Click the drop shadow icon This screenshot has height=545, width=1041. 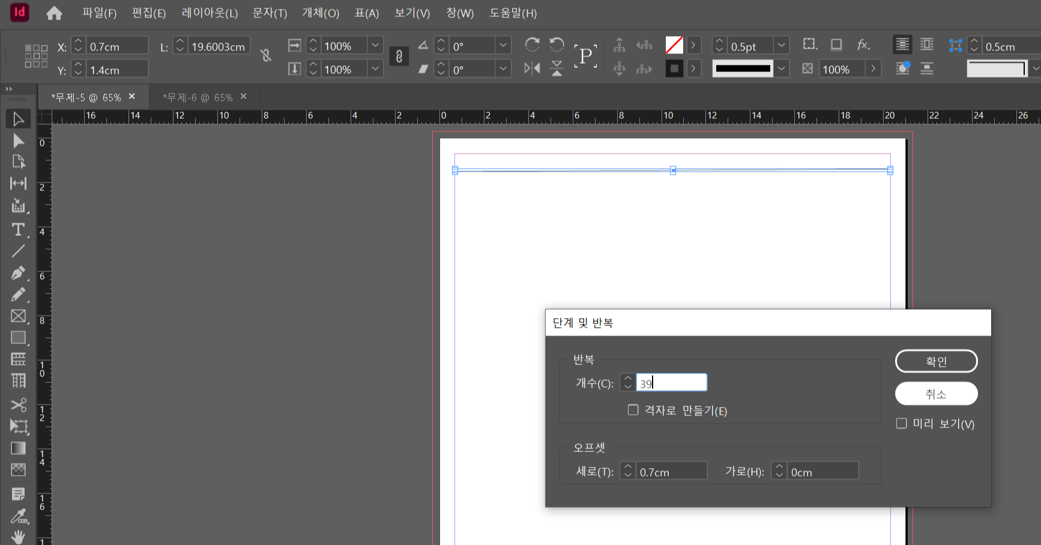pyautogui.click(x=836, y=45)
